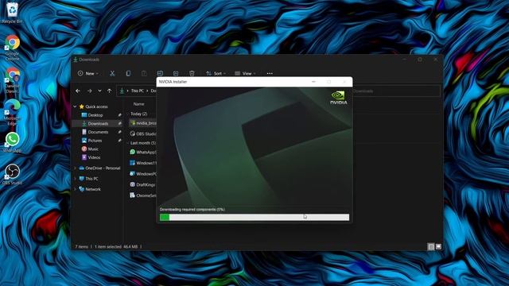Open the recent locations dropdown arrow
509x286 pixels.
99,91
